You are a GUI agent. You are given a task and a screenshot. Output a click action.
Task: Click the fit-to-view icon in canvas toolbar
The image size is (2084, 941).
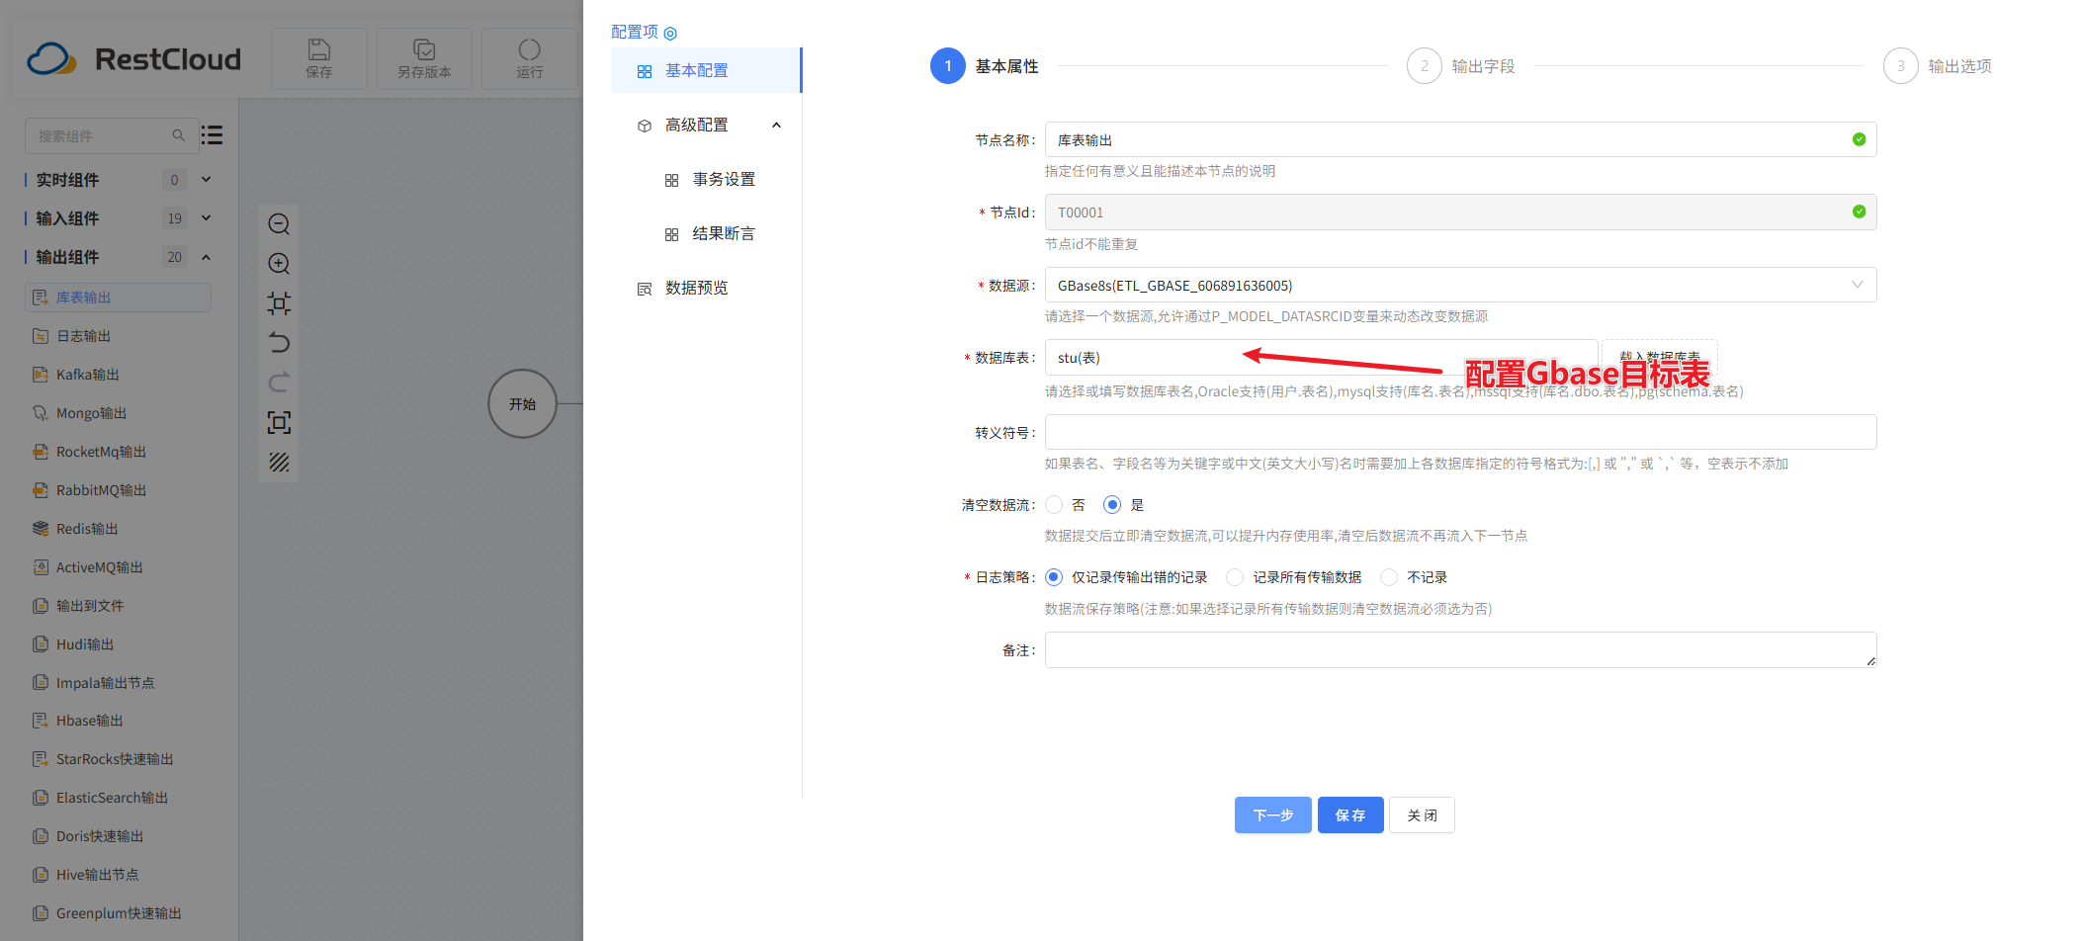pos(279,303)
